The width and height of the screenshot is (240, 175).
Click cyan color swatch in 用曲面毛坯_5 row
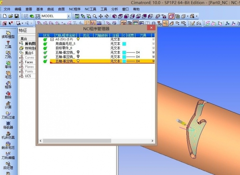[124, 44]
